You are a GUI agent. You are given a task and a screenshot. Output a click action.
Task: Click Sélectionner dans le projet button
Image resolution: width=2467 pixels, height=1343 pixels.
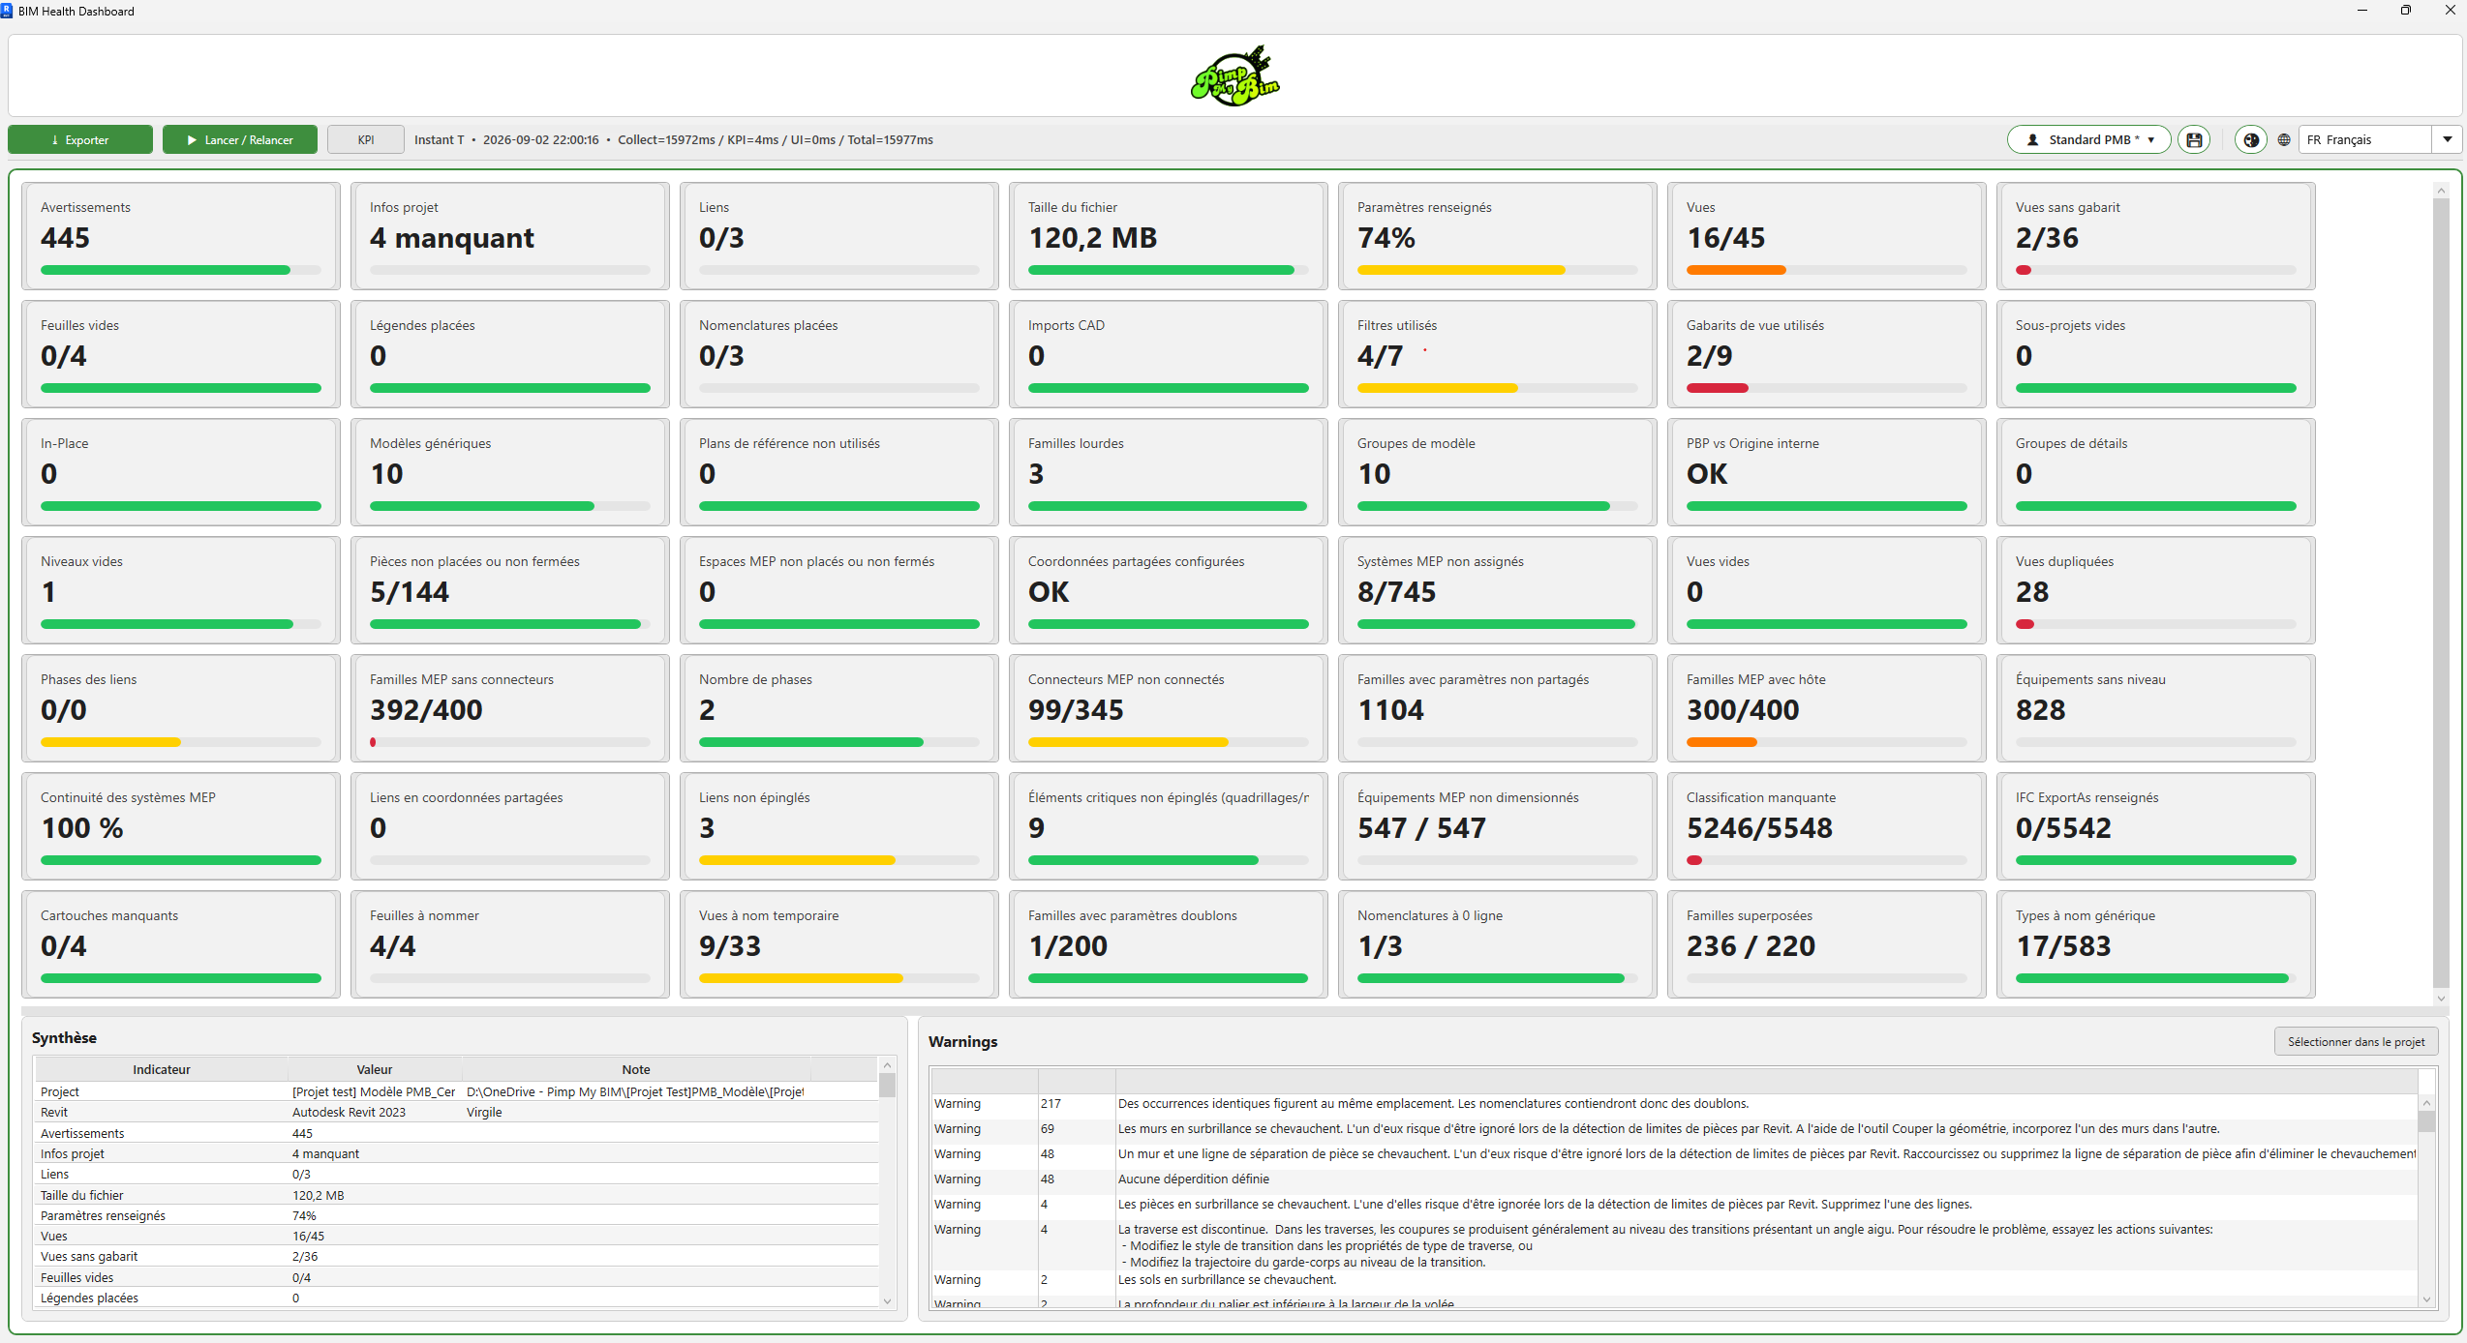(x=2356, y=1042)
